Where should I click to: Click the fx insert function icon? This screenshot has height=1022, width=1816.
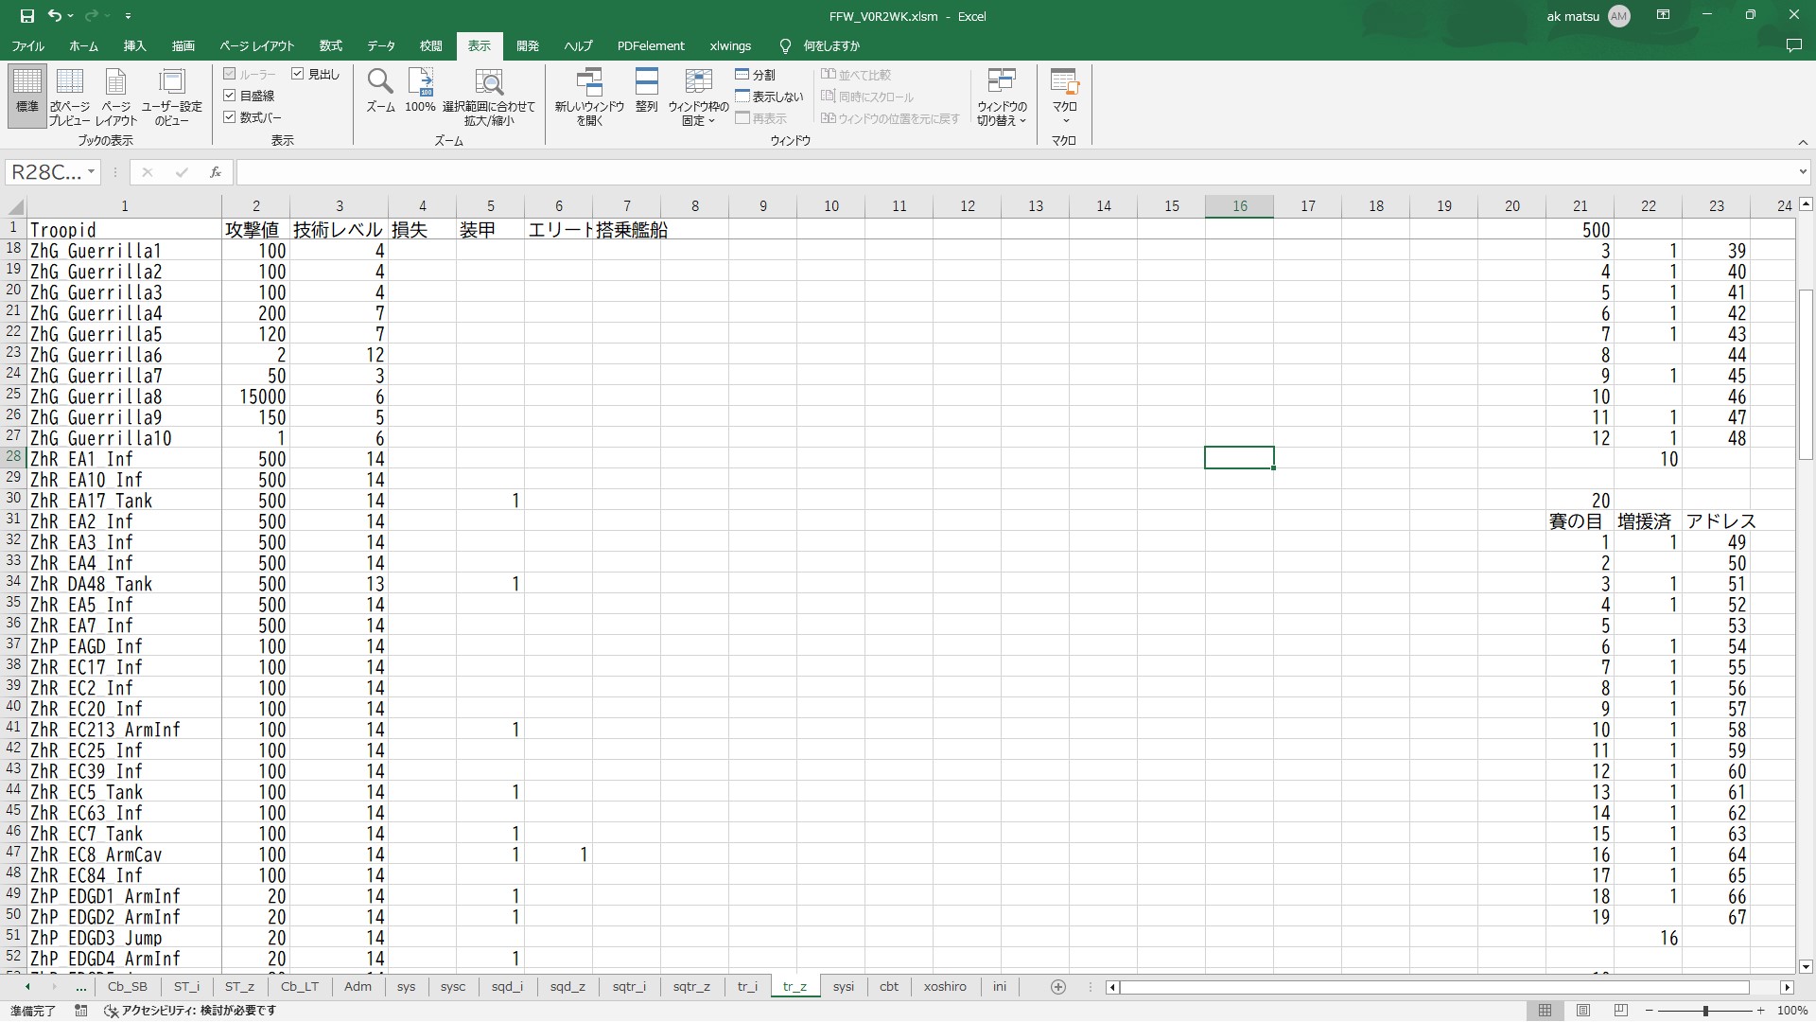[x=216, y=172]
